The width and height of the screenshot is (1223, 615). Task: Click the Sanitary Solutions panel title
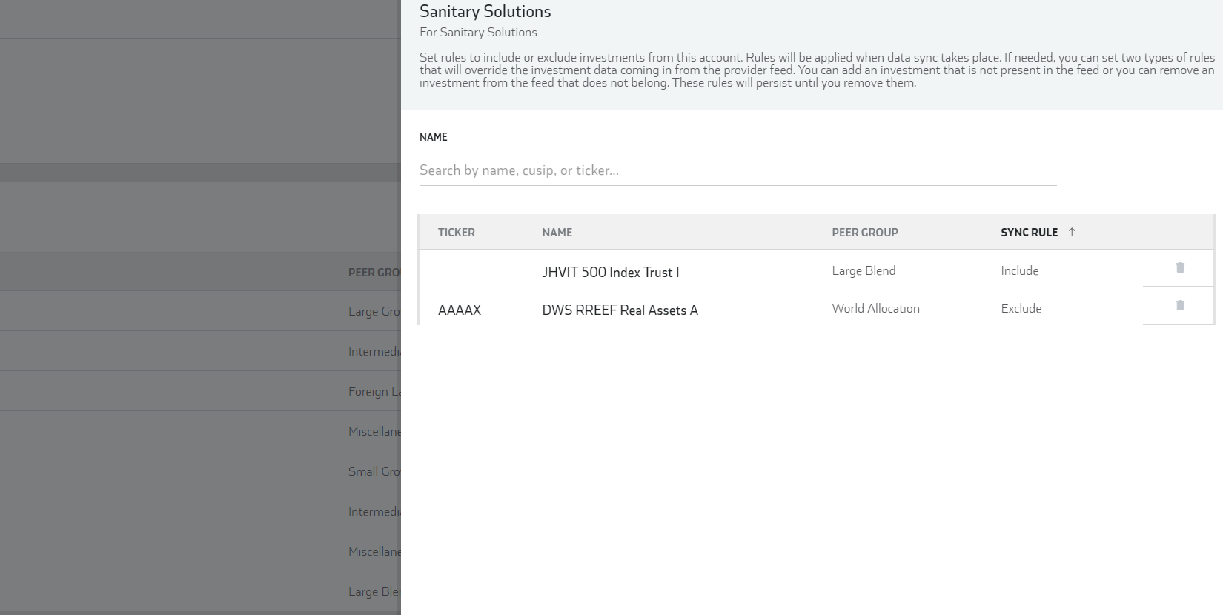click(485, 12)
